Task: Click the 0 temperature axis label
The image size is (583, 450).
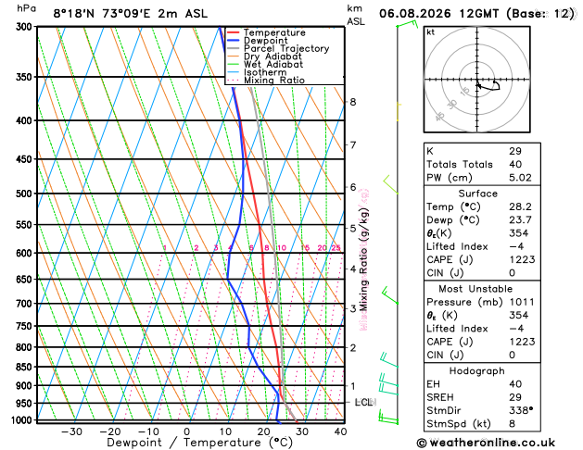Action: (187, 431)
